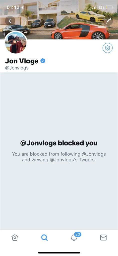
Task: Tap the header banner photo with cars
Action: [x=59, y=20]
